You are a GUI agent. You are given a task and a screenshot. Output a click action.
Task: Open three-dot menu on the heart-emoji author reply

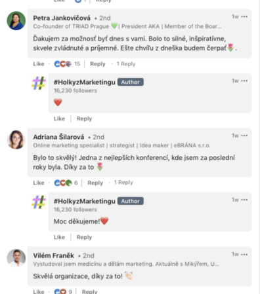click(244, 81)
